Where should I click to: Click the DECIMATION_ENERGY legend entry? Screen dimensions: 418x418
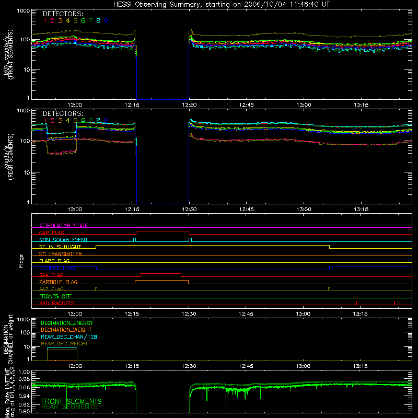coord(67,323)
